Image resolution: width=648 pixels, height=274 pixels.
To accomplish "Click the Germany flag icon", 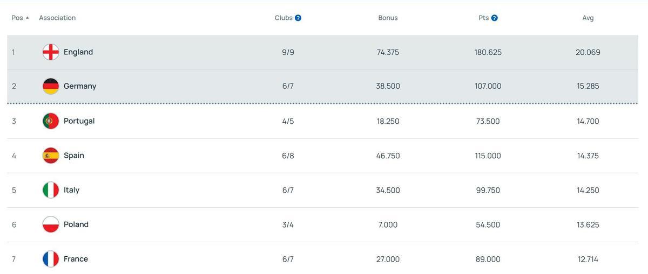I will pyautogui.click(x=51, y=86).
